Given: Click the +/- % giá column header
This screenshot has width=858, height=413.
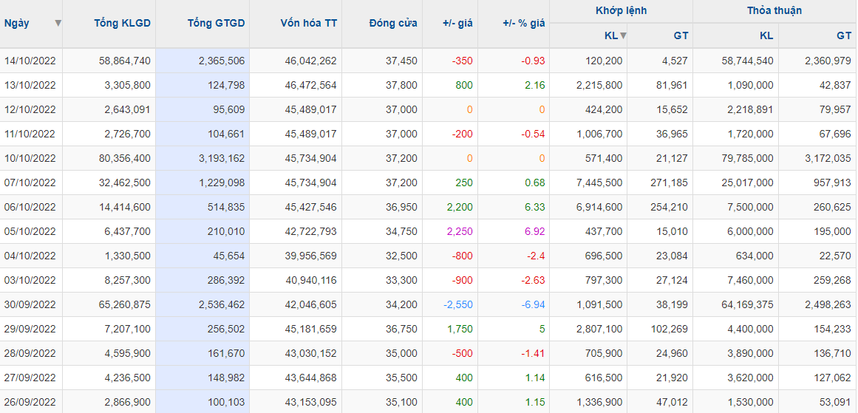Looking at the screenshot, I should click(x=523, y=23).
